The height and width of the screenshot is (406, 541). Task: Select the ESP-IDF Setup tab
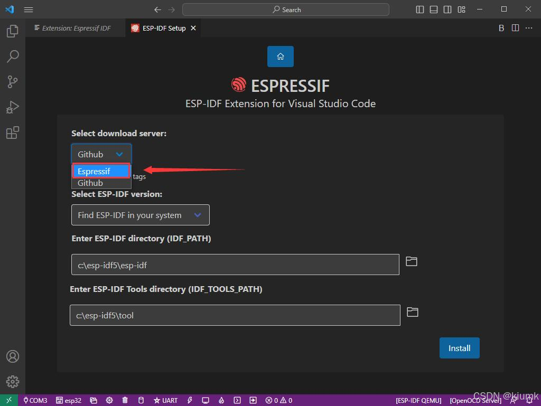(x=164, y=28)
